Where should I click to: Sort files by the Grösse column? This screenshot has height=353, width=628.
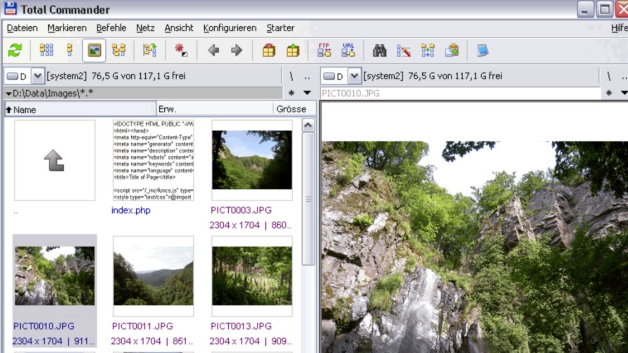(x=292, y=109)
